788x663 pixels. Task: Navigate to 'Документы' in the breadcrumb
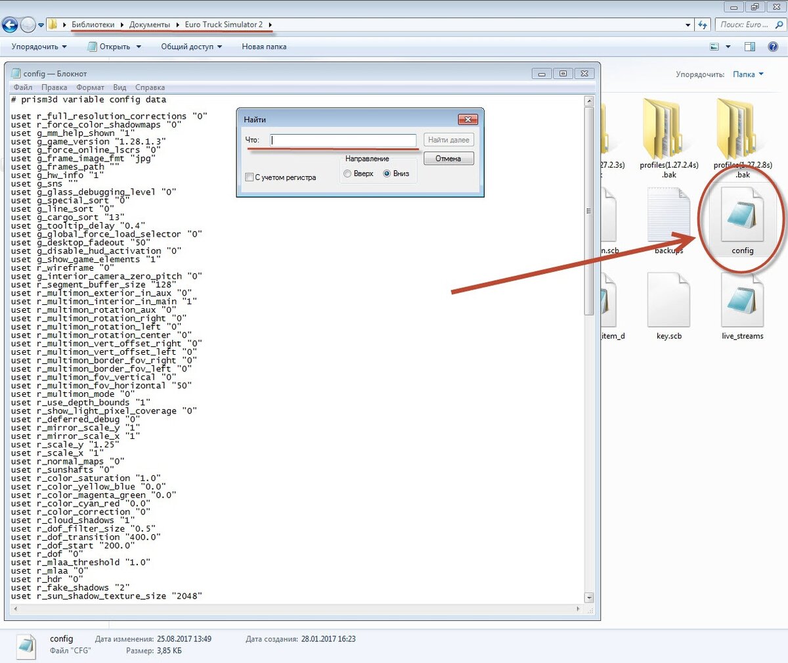pos(150,24)
